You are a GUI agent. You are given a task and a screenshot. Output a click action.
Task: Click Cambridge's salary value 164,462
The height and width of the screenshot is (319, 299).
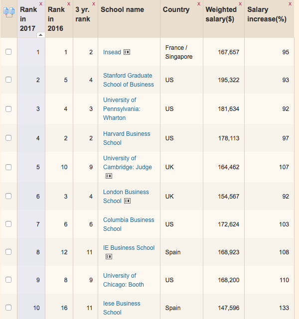(229, 167)
